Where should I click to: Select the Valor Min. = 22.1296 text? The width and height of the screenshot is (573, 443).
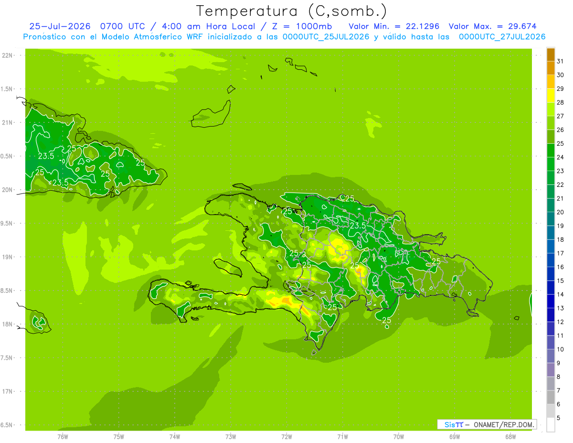pyautogui.click(x=394, y=26)
